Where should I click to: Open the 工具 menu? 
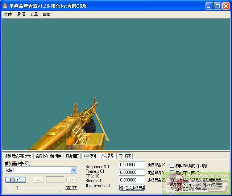point(34,15)
